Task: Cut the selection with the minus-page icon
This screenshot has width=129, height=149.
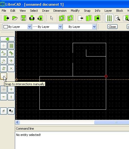Action: pyautogui.click(x=80, y=18)
